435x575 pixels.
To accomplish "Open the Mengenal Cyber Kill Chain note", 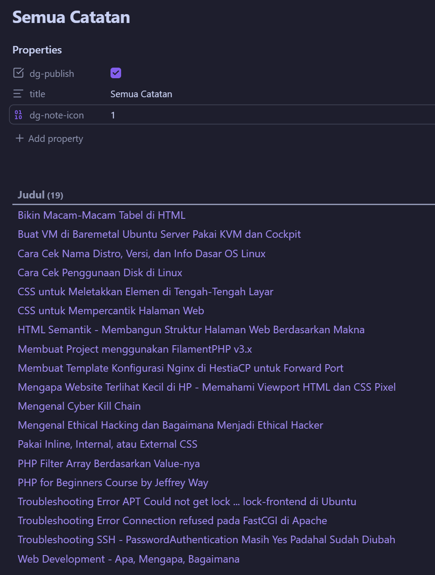I will (x=79, y=406).
